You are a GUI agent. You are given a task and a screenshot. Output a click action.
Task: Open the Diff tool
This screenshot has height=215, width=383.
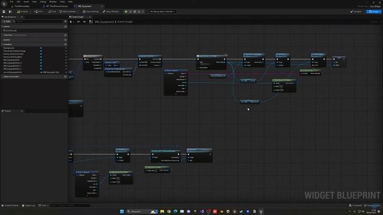38,11
